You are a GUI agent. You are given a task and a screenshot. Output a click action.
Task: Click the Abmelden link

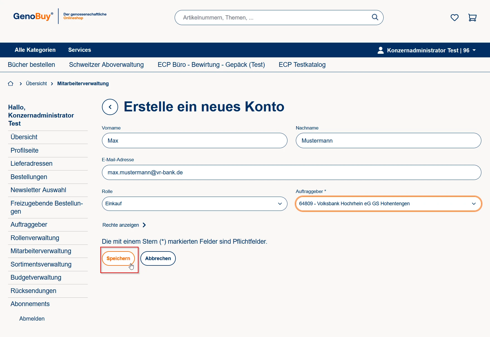tap(32, 319)
